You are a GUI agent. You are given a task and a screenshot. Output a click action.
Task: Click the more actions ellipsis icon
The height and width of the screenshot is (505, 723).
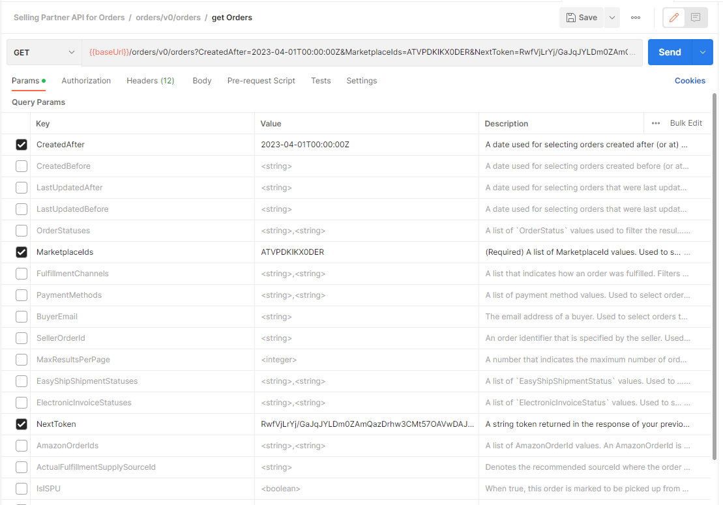[635, 18]
